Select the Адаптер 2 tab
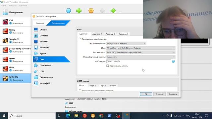The width and height of the screenshot is (212, 119). tap(97, 34)
